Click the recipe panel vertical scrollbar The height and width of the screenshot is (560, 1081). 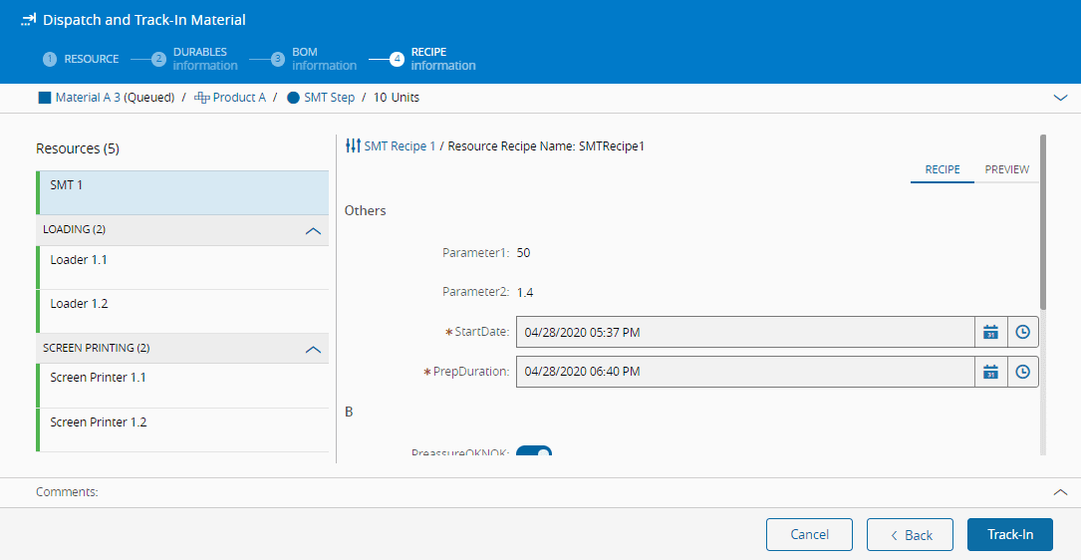tap(1043, 219)
